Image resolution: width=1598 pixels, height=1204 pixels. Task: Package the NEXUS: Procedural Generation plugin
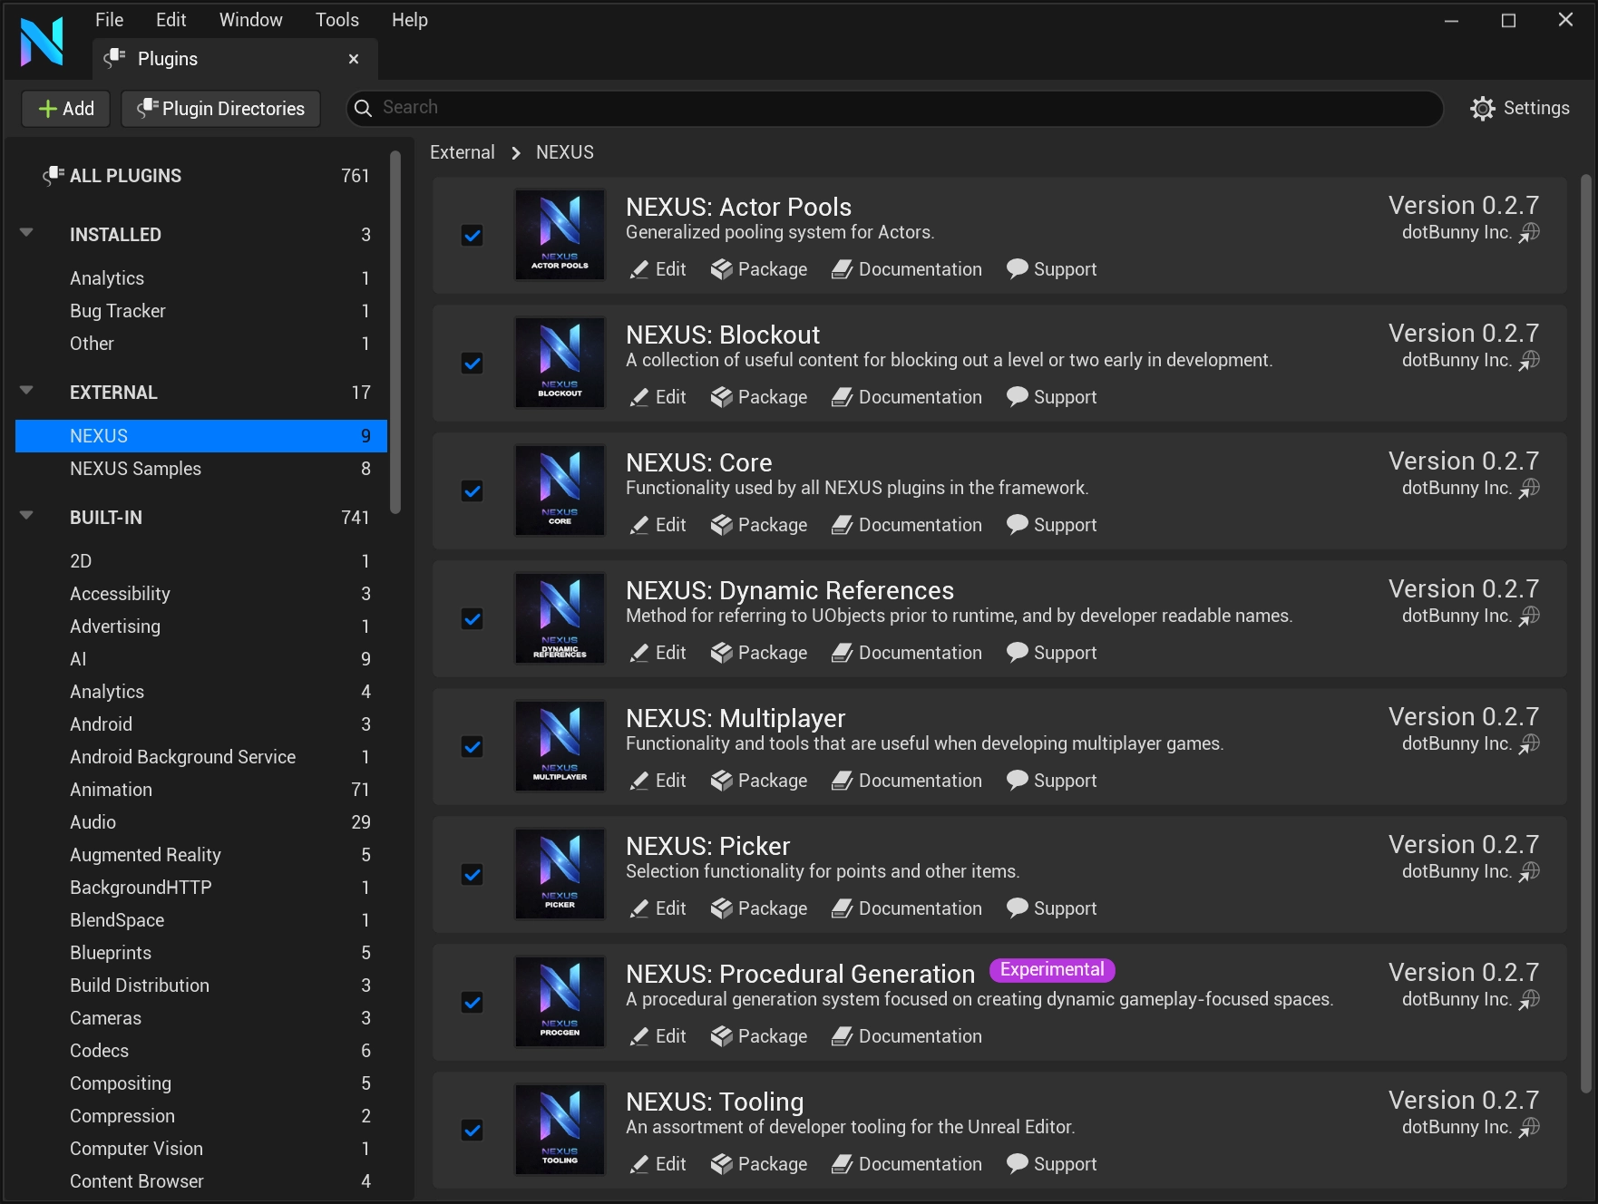[x=759, y=1036]
